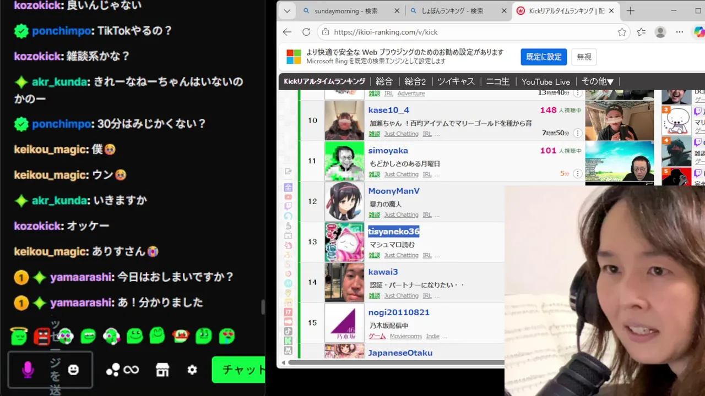Click the green チャット send button
Image resolution: width=705 pixels, height=396 pixels.
click(238, 370)
